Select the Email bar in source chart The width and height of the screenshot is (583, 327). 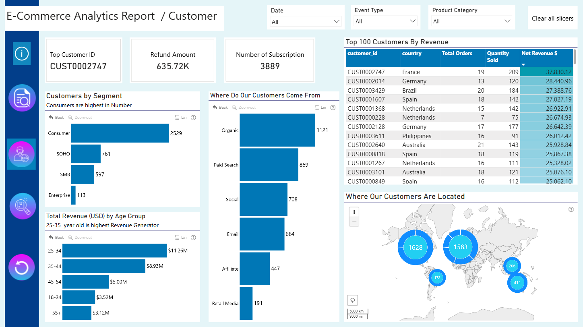[262, 234]
